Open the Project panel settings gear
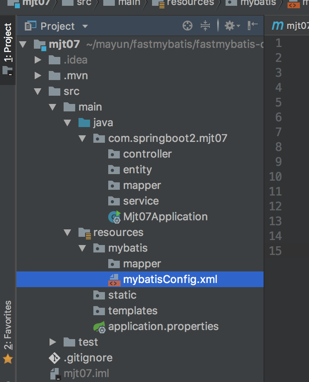Viewport: 309px width, 382px height. pyautogui.click(x=230, y=26)
